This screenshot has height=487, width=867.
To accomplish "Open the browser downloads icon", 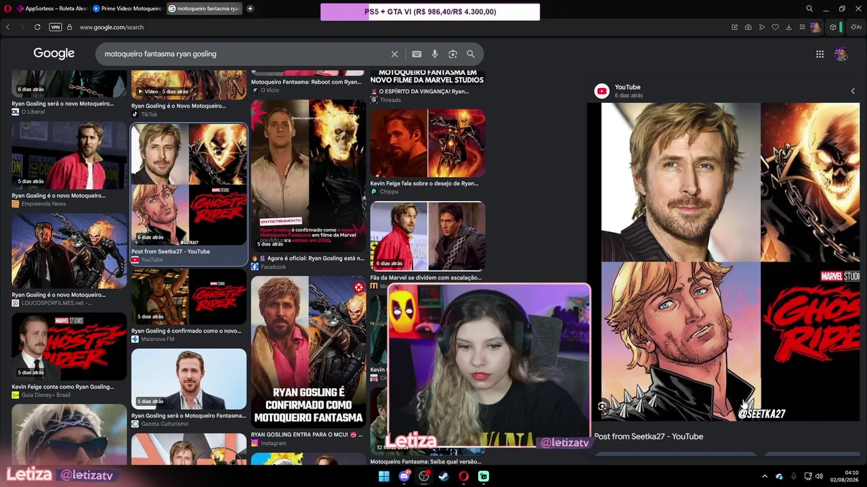I will click(x=788, y=27).
